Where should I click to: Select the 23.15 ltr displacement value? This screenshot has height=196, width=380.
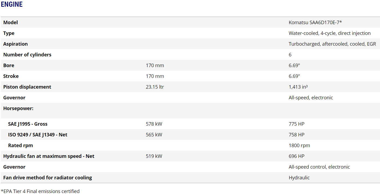point(155,87)
